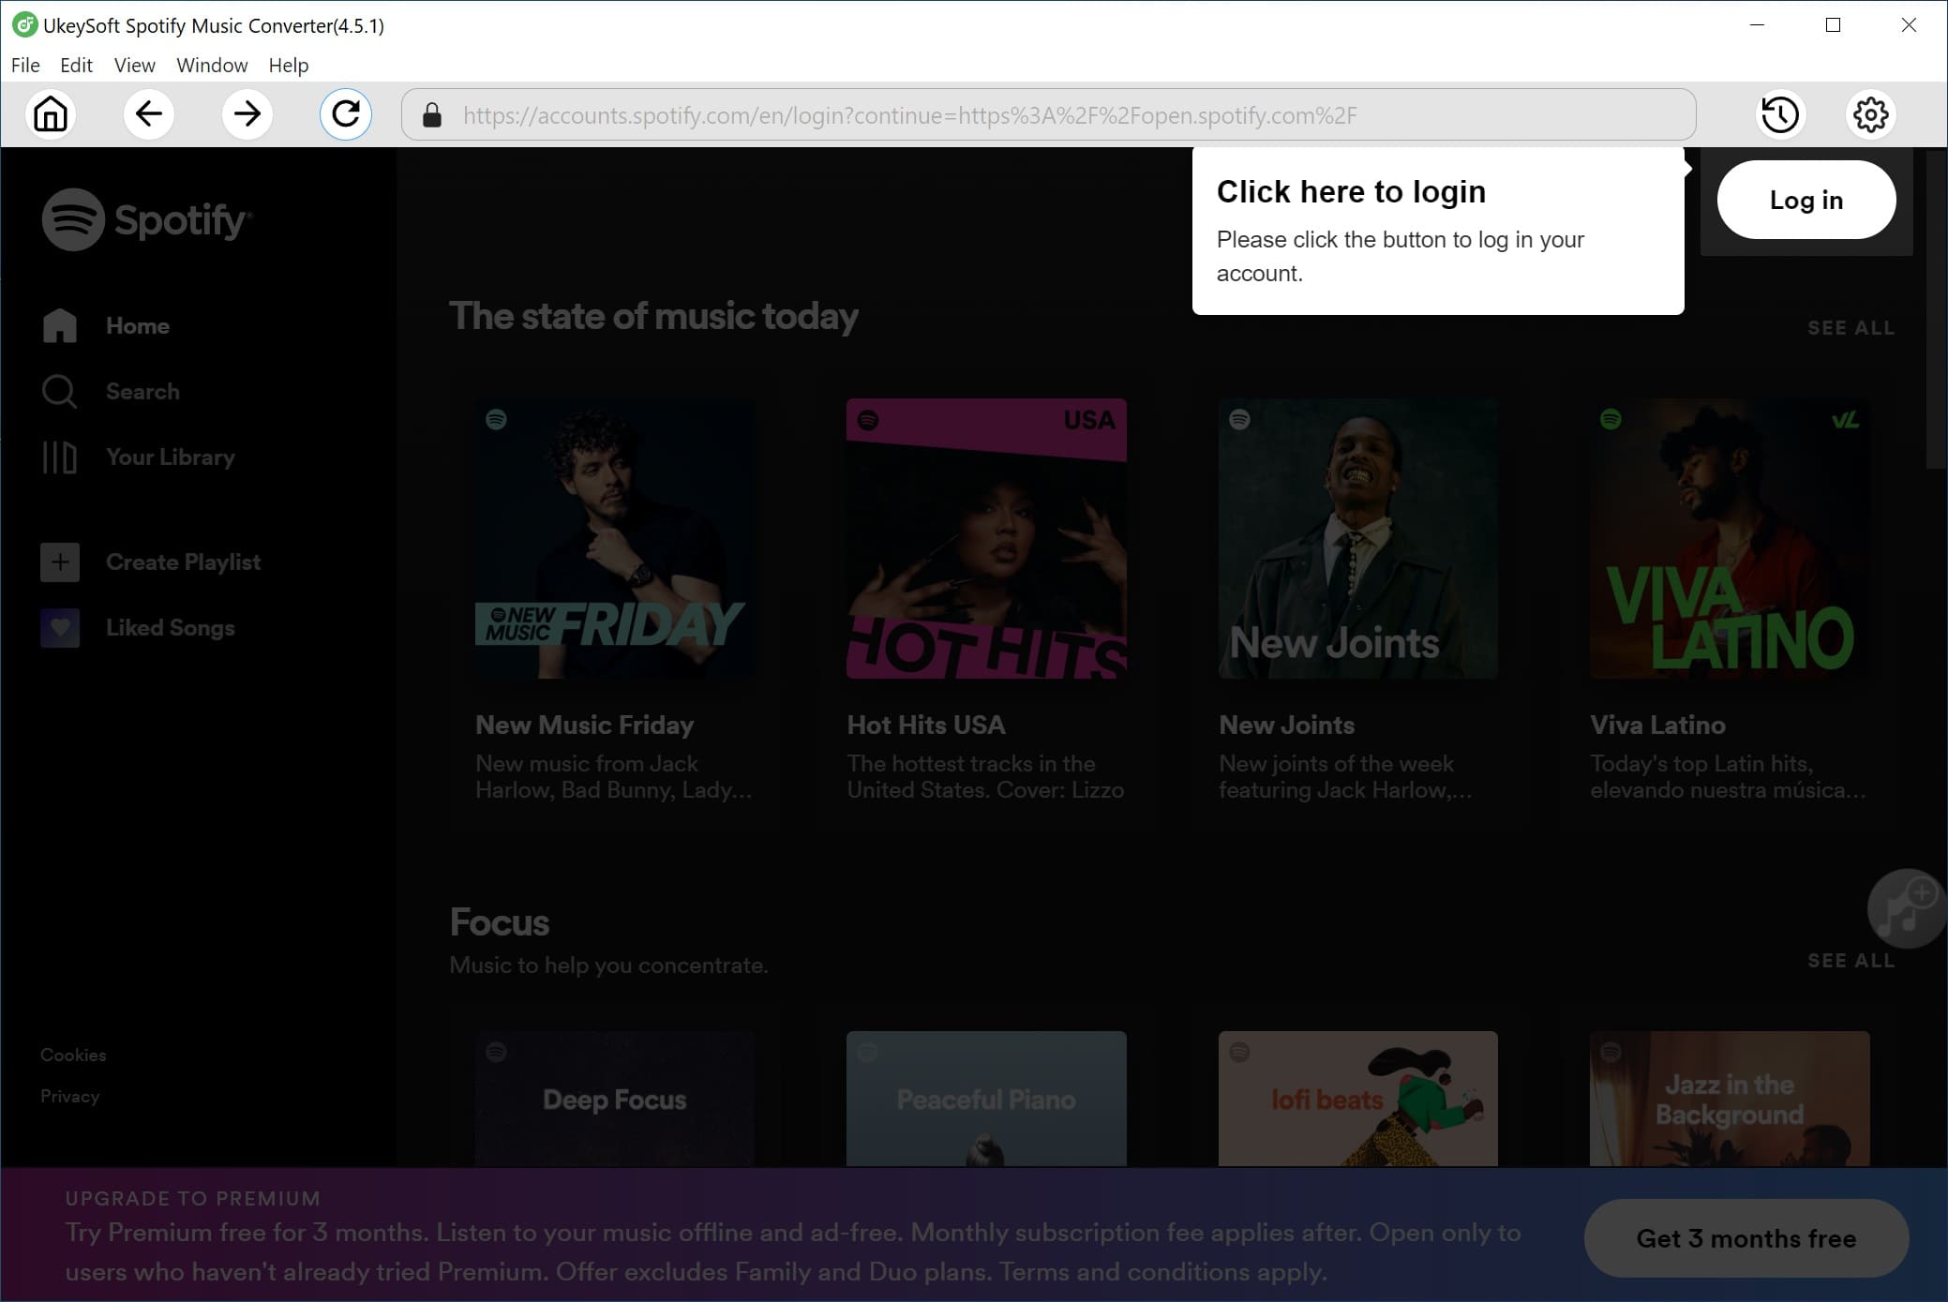The height and width of the screenshot is (1302, 1948).
Task: Click Get 3 months free button
Action: tap(1746, 1239)
